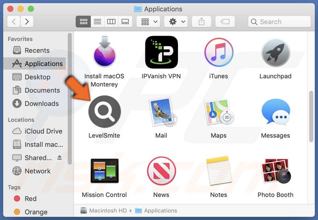Click into the Search field
Image resolution: width=318 pixels, height=220 pixels.
[279, 22]
